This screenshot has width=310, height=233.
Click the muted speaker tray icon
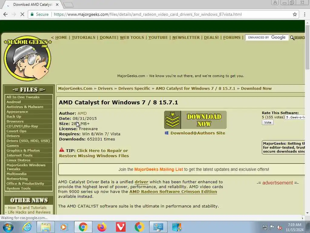click(279, 228)
